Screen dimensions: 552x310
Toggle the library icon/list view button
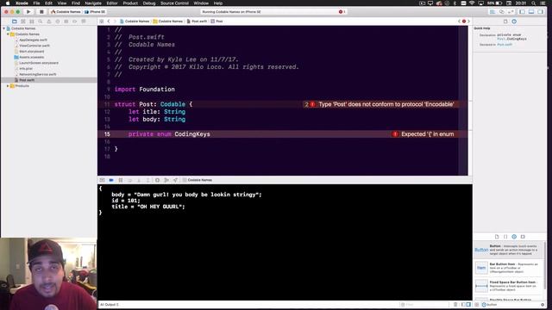(x=477, y=304)
